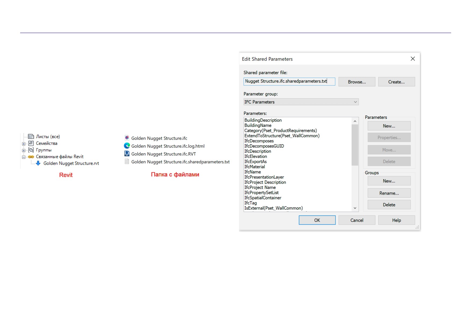This screenshot has width=471, height=333.
Task: Select file Golden Nugget Structure.ifc.sharedparameters.txt
Action: point(180,162)
